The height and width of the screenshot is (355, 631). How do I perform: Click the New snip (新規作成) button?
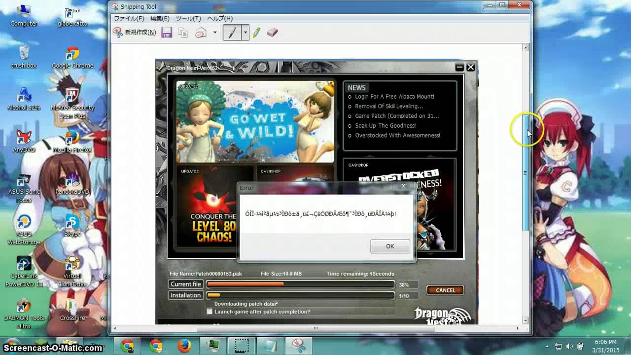pos(135,33)
